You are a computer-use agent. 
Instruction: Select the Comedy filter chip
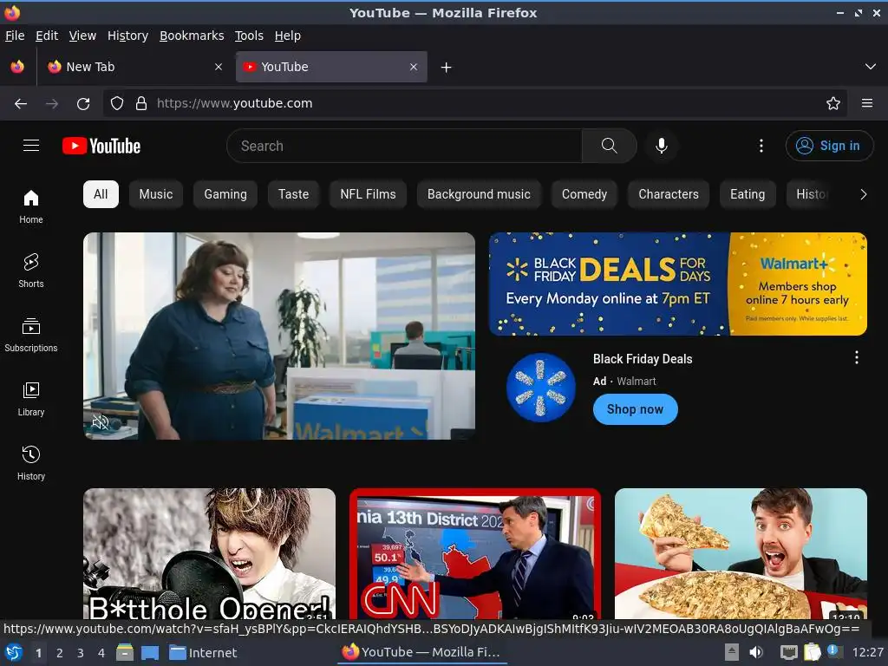(x=584, y=194)
